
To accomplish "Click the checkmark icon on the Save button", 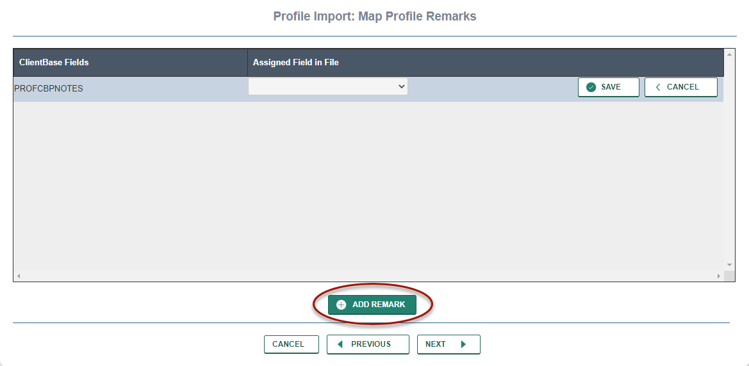I will [x=591, y=87].
